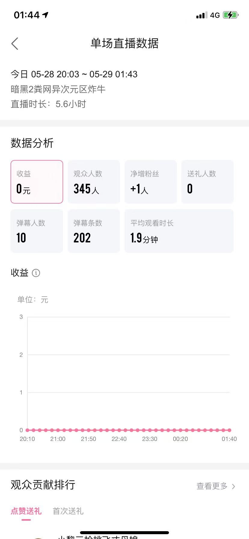Expand 查看更多 chevron arrow
Screen dimensions: 249x539
click(233, 486)
